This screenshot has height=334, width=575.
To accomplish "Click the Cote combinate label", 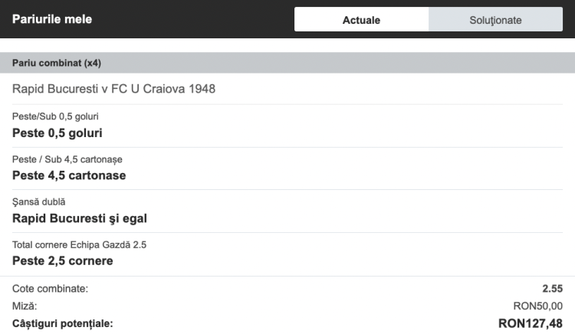I will [x=51, y=289].
